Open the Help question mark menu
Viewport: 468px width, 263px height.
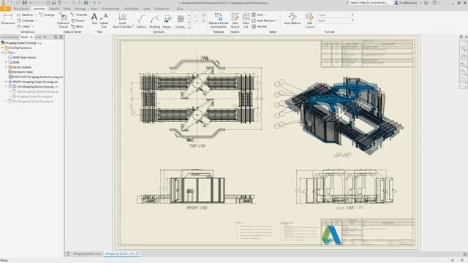point(434,3)
